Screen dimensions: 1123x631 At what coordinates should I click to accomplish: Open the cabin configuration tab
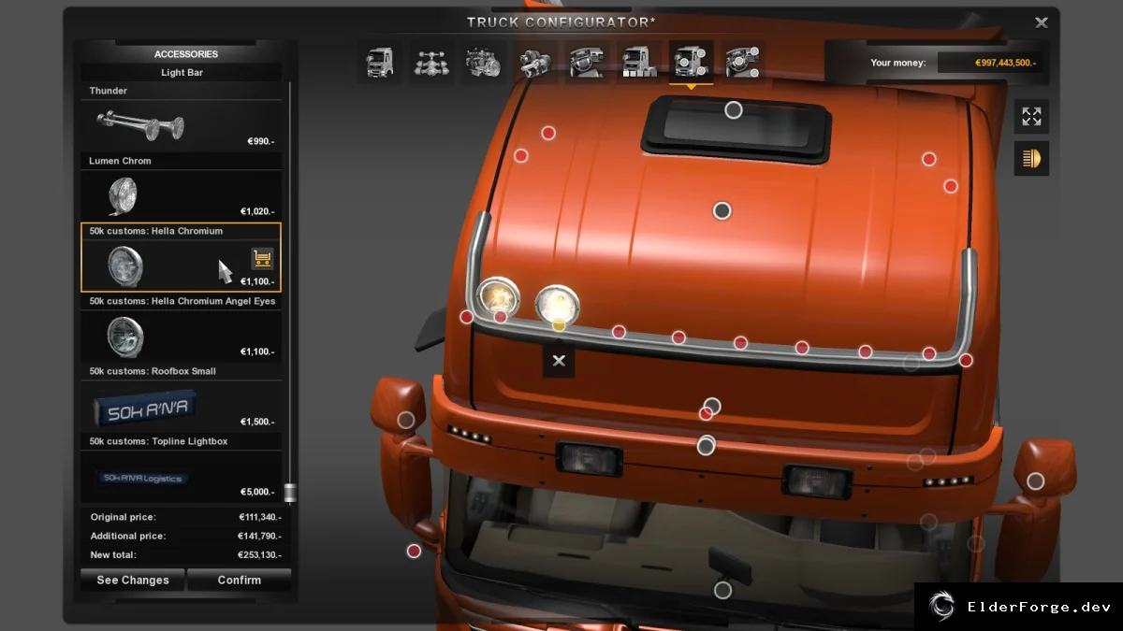(x=380, y=62)
